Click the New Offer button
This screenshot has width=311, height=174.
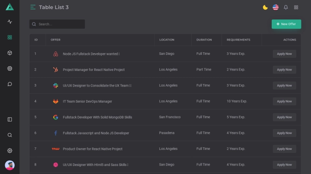pos(286,24)
